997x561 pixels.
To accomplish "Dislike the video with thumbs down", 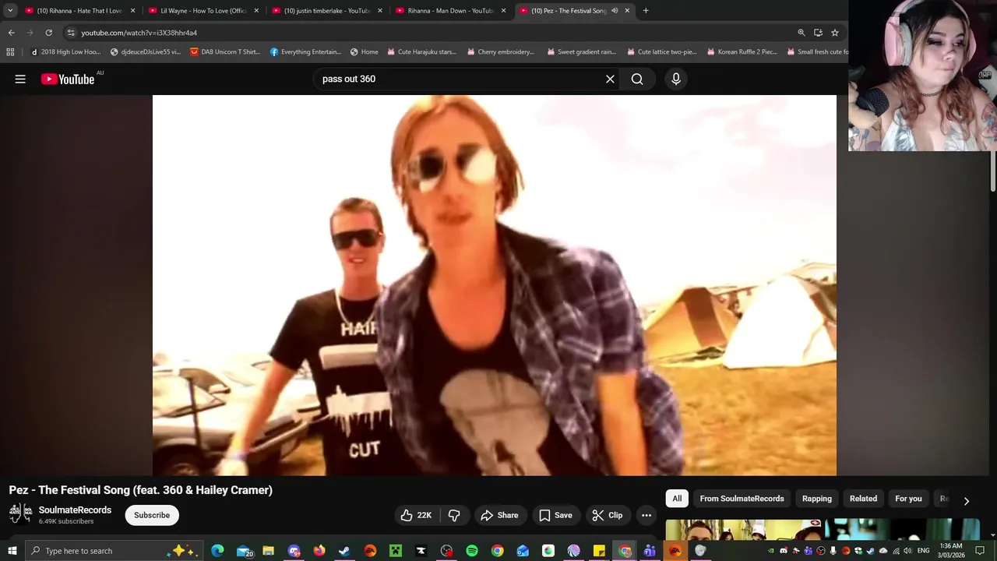I will pyautogui.click(x=454, y=515).
